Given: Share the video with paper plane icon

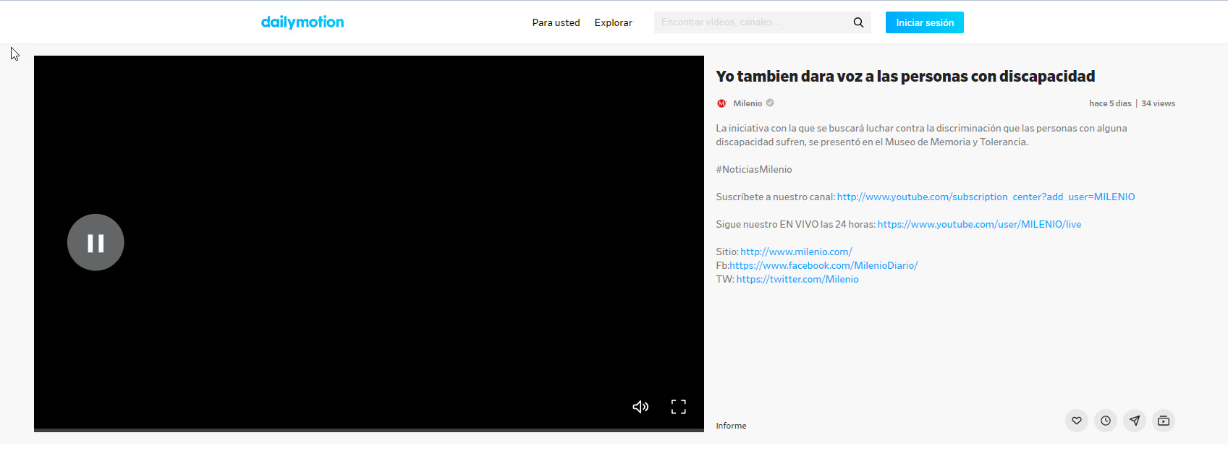Looking at the screenshot, I should [x=1135, y=421].
